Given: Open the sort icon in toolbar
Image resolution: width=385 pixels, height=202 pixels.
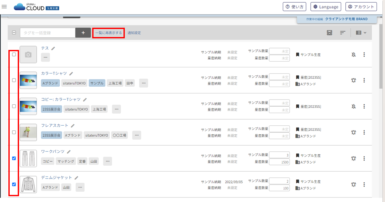Looking at the screenshot, I should [x=343, y=33].
